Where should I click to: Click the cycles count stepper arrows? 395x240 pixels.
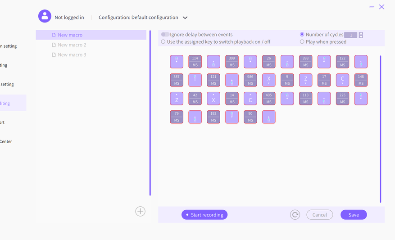click(361, 35)
